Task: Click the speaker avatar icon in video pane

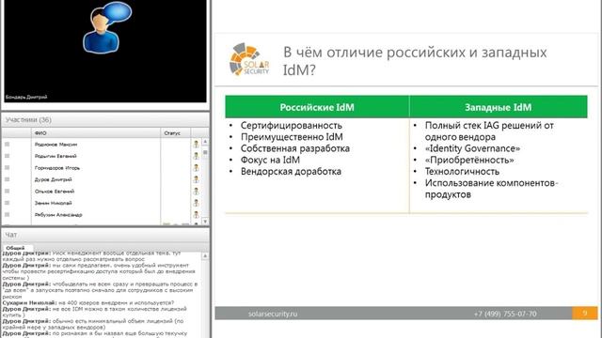Action: coord(107,27)
